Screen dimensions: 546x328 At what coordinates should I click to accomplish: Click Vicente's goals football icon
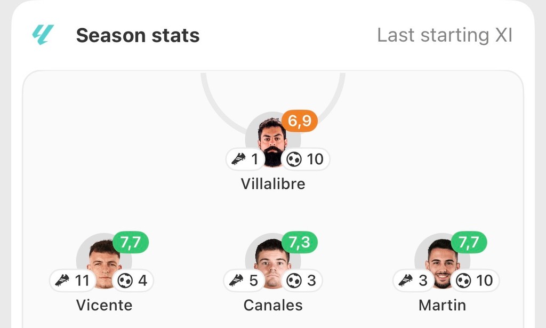[125, 281]
